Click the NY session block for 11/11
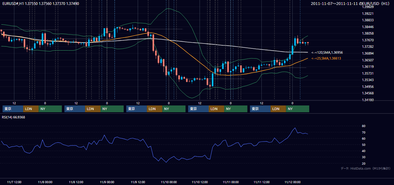 click(x=298, y=109)
